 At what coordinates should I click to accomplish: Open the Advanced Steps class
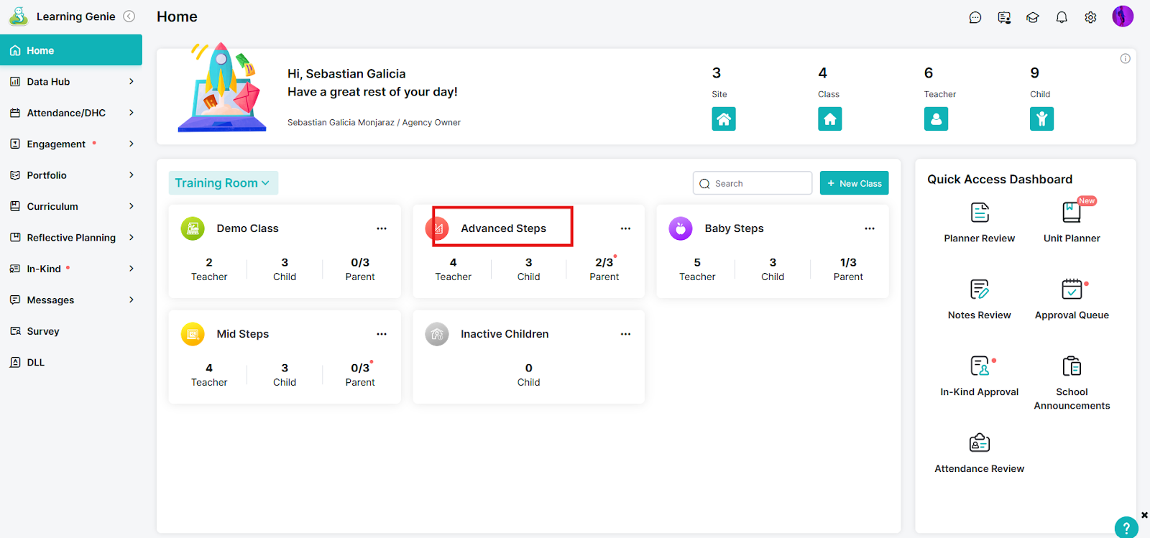coord(503,228)
